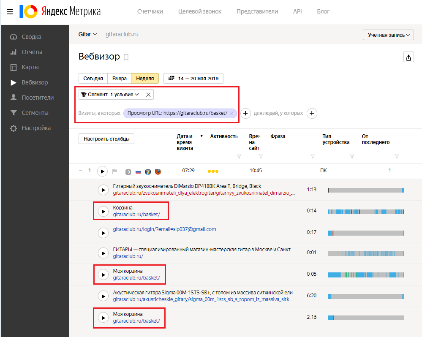
Task: Play visit 1 recording
Action: point(102,171)
